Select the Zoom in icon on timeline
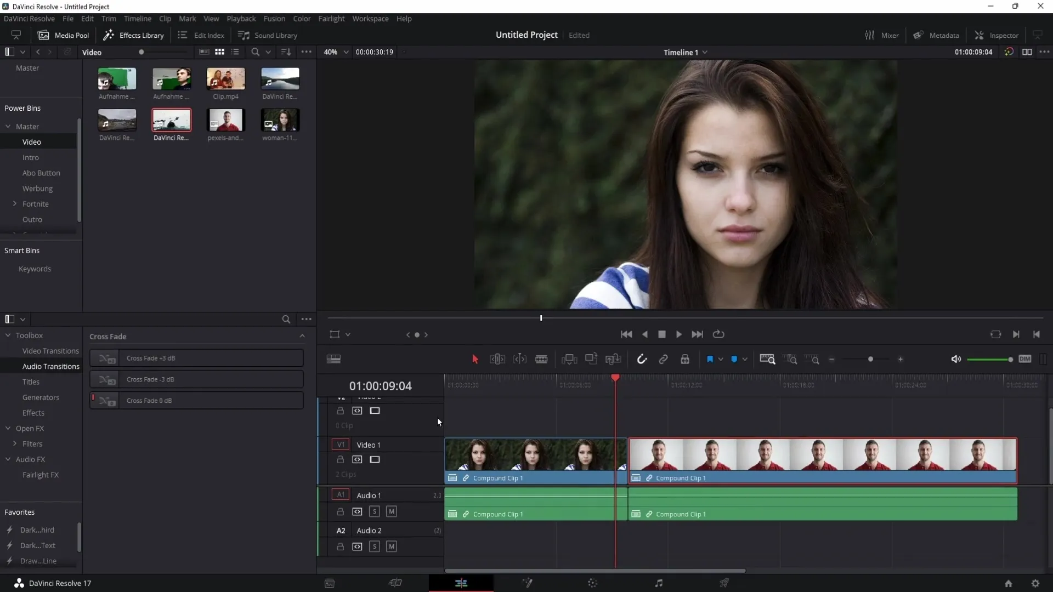This screenshot has width=1053, height=592. pyautogui.click(x=901, y=359)
